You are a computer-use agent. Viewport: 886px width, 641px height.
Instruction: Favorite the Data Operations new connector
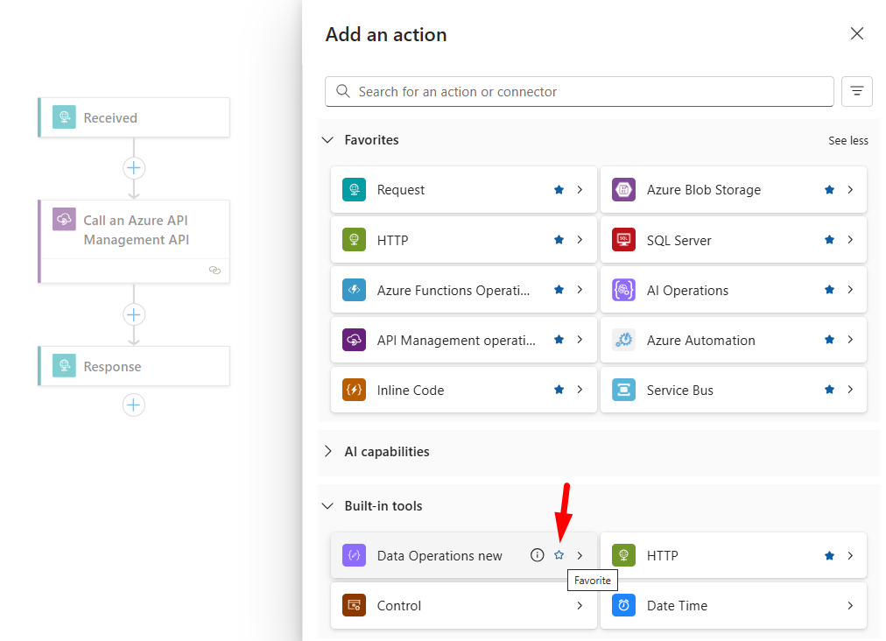559,555
